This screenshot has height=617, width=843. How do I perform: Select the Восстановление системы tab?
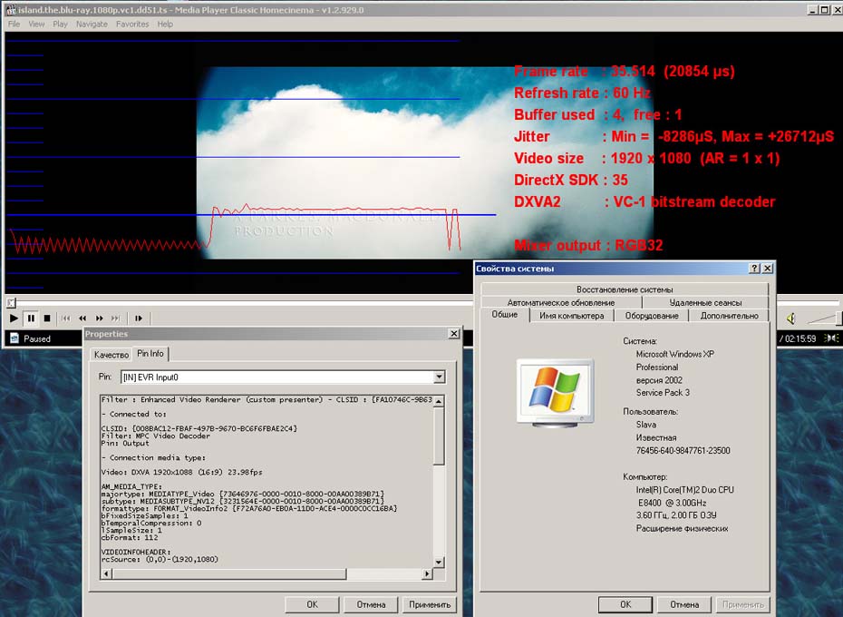pyautogui.click(x=624, y=289)
